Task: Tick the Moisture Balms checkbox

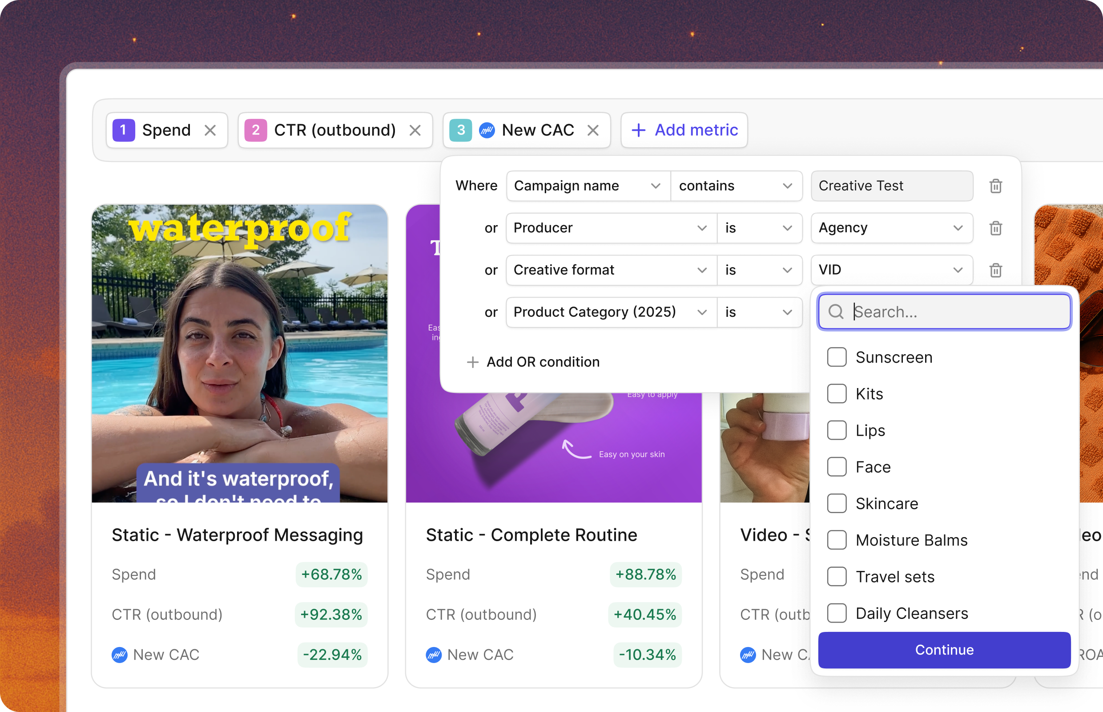Action: (x=837, y=540)
